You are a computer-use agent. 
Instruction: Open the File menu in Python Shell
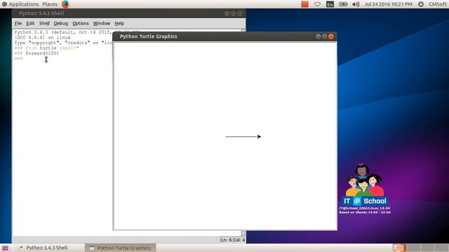tap(18, 23)
